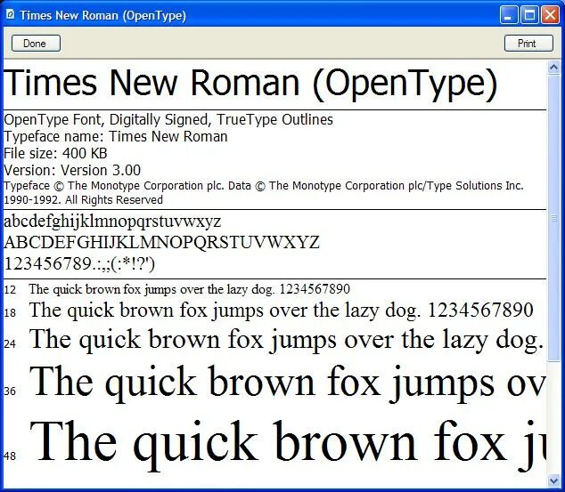
Task: Click the window title bar text
Action: [x=103, y=15]
